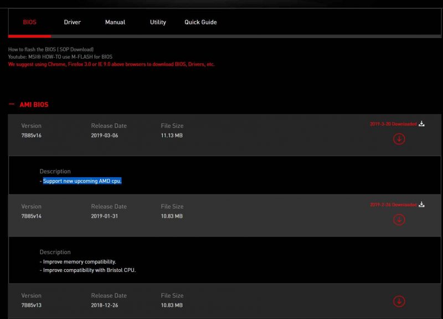Click the tray icon beside 2019-2-26 Downloaded
The width and height of the screenshot is (443, 319).
pos(421,205)
